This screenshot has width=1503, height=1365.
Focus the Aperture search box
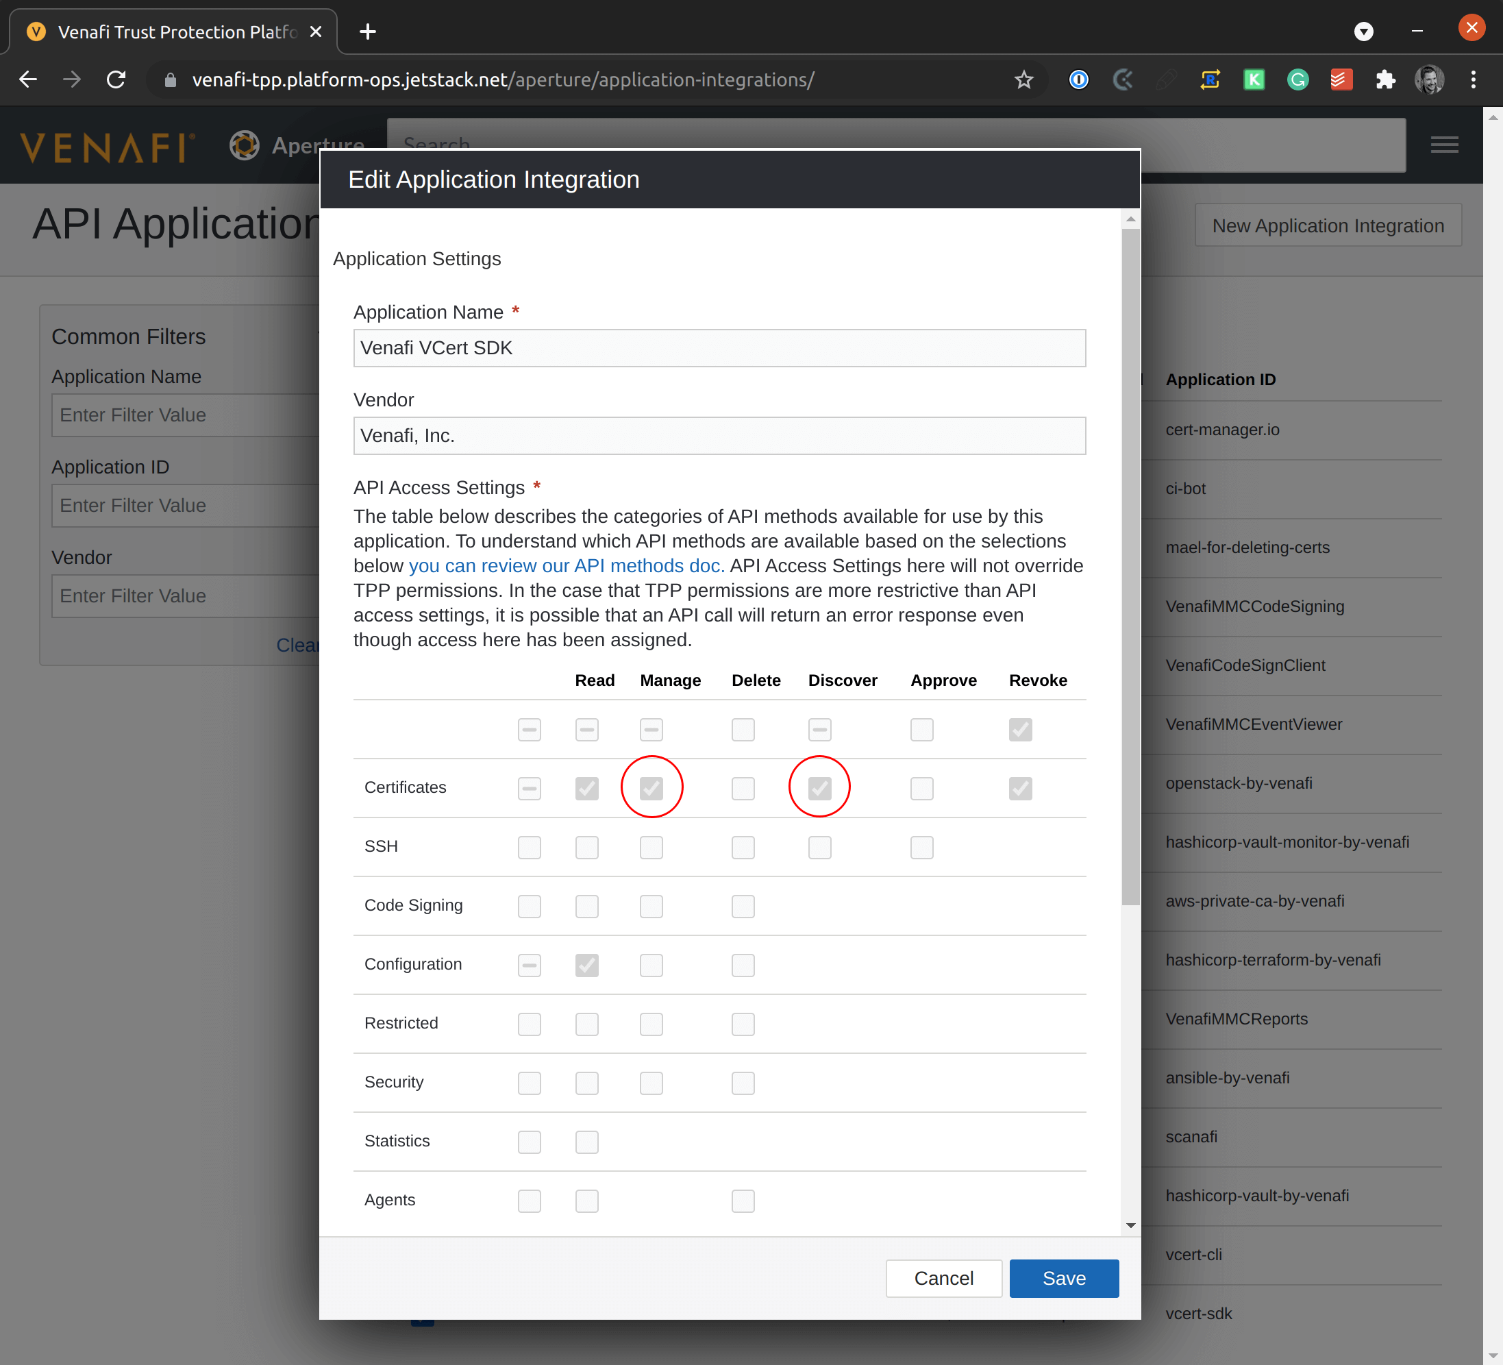click(x=896, y=145)
